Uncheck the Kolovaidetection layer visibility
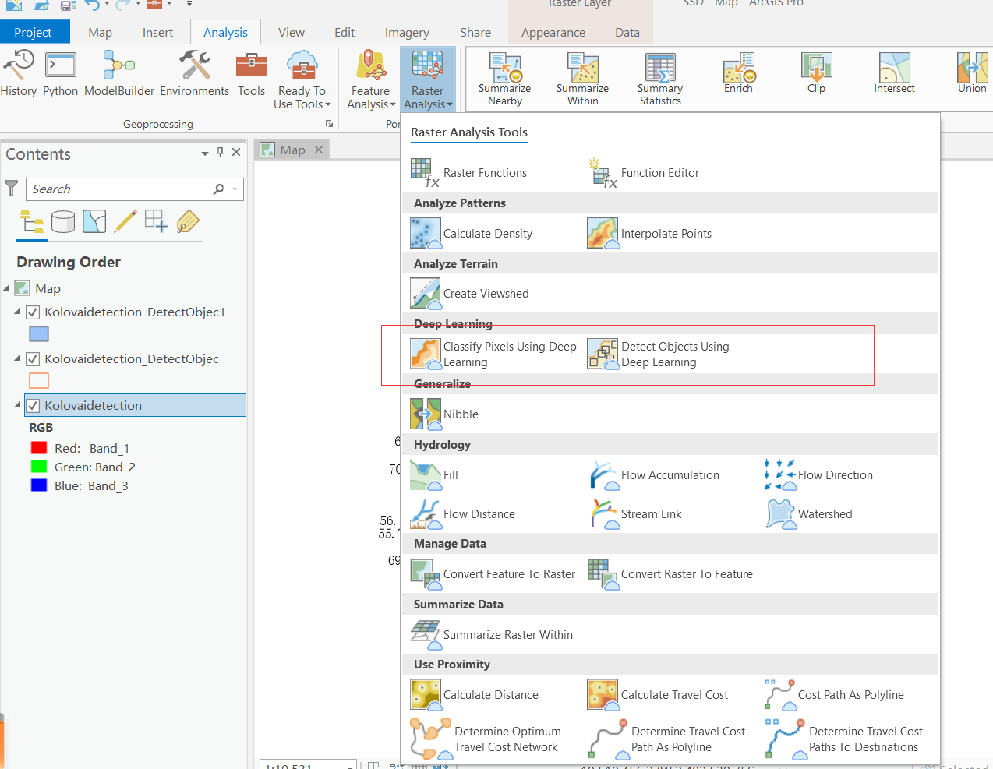The height and width of the screenshot is (769, 993). [x=32, y=405]
